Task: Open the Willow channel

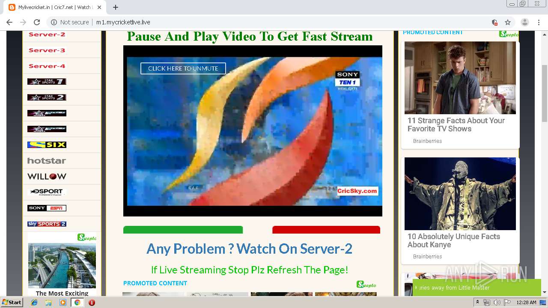Action: [x=47, y=177]
